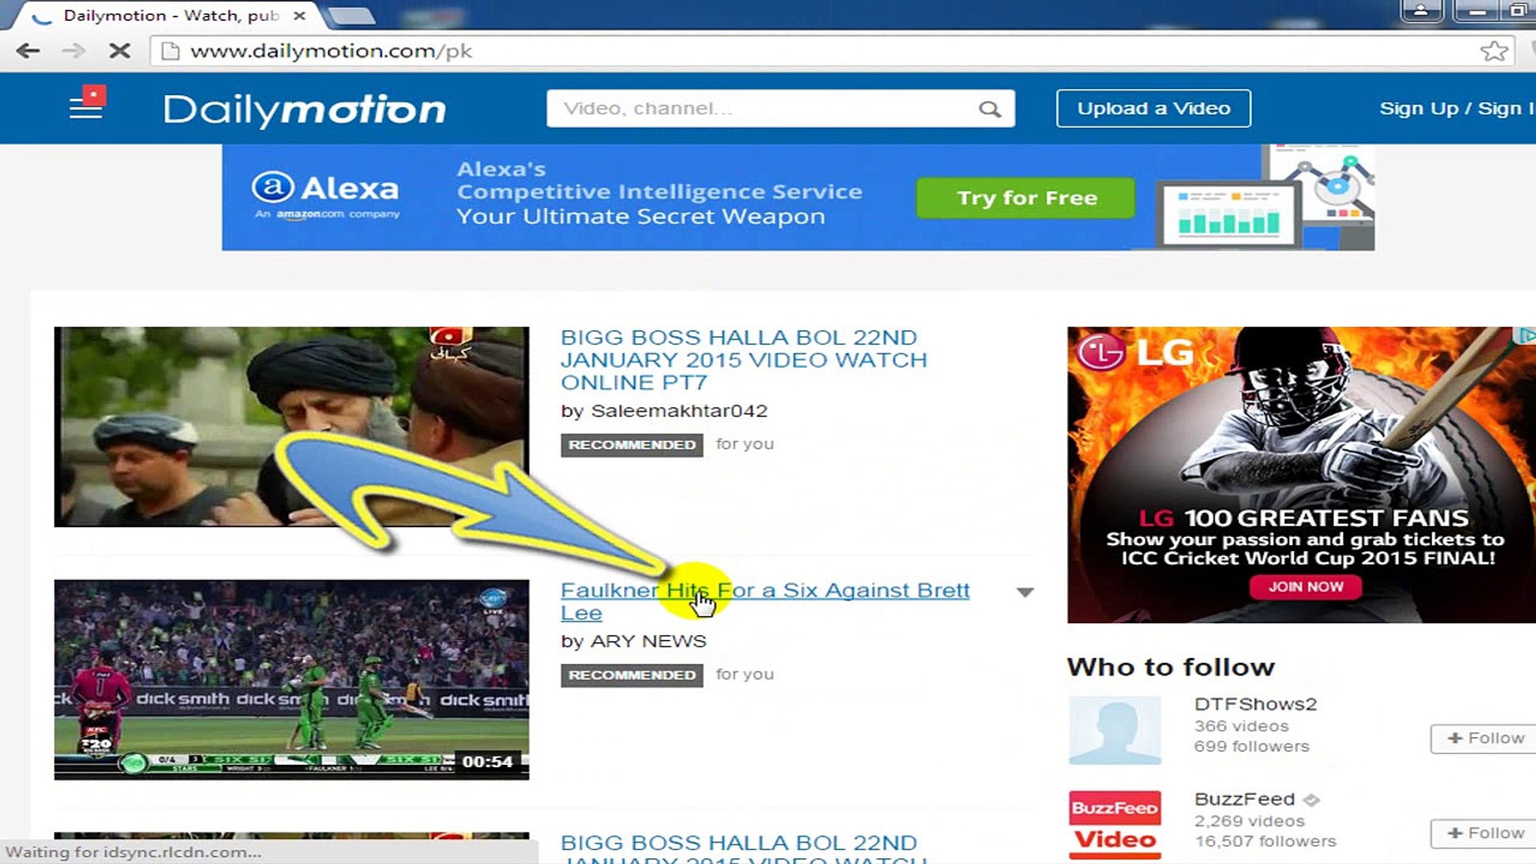
Task: Focus the video search field
Action: (760, 108)
